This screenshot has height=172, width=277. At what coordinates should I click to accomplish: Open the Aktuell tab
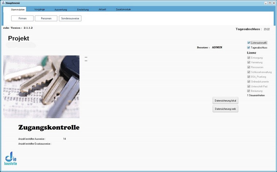[x=102, y=9]
